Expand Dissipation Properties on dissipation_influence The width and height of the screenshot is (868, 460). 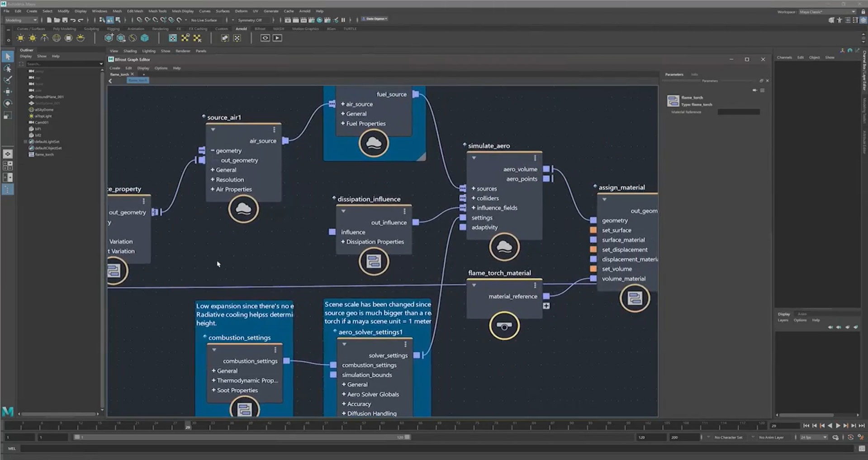coord(343,242)
